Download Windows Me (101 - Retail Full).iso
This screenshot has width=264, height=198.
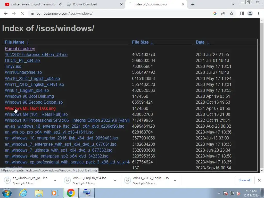tap(36, 114)
